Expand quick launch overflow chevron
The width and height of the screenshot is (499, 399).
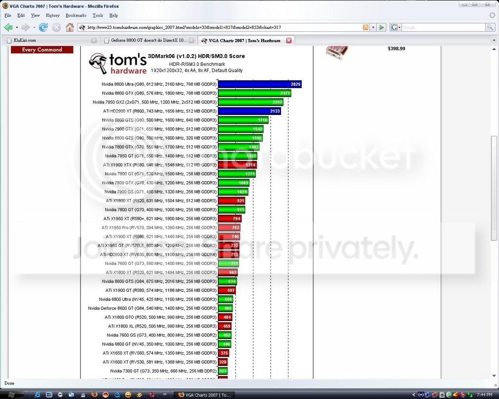point(165,394)
